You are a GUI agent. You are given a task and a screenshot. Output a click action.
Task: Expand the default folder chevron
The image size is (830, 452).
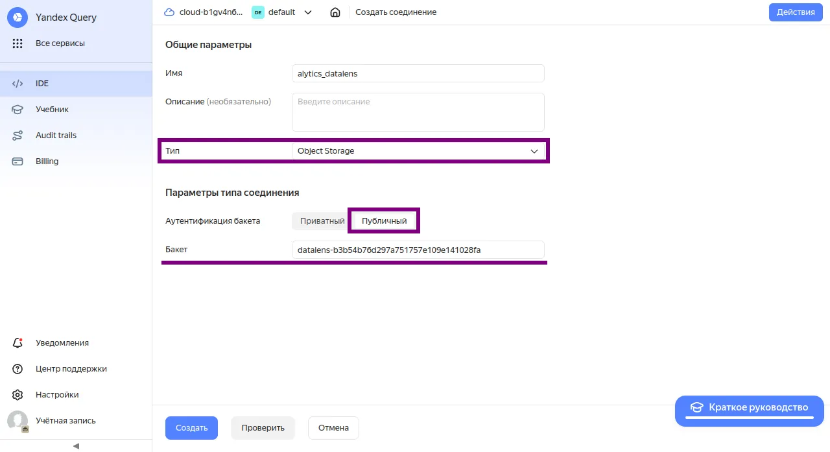308,12
